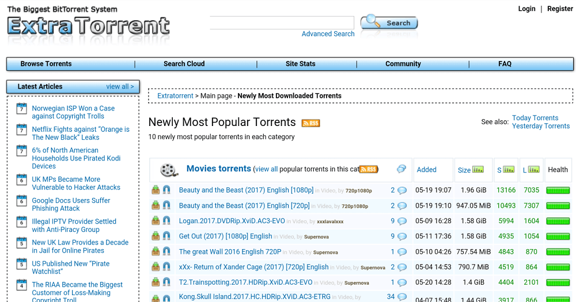Open Beauty and the Beast (2017) English [720p] torrent

244,205
